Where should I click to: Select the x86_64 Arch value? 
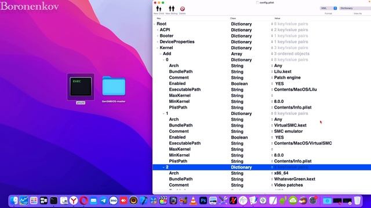pos(281,173)
